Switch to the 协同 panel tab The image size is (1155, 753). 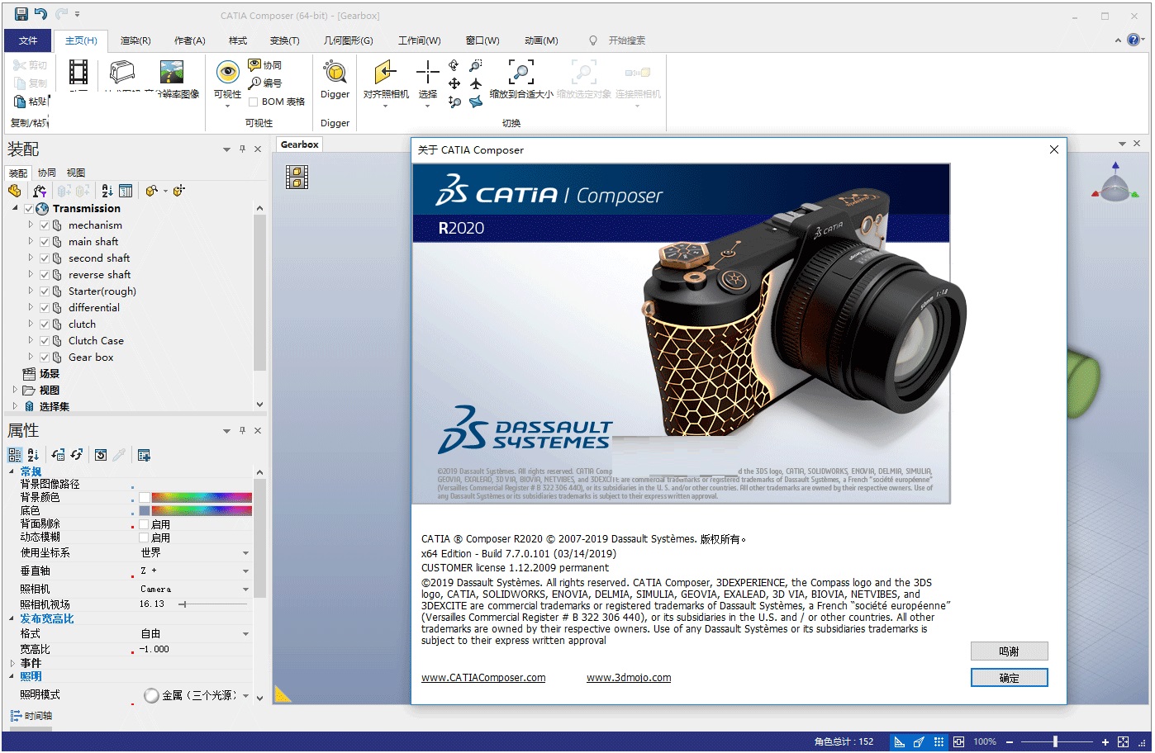coord(47,173)
